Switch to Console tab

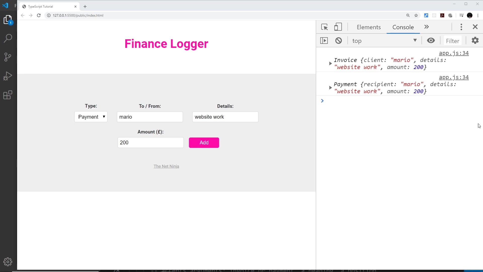(x=403, y=27)
